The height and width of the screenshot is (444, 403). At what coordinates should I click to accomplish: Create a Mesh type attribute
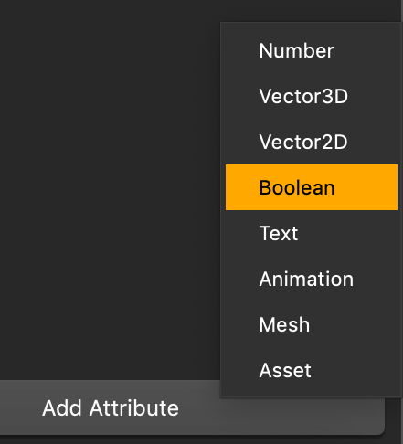click(312, 324)
